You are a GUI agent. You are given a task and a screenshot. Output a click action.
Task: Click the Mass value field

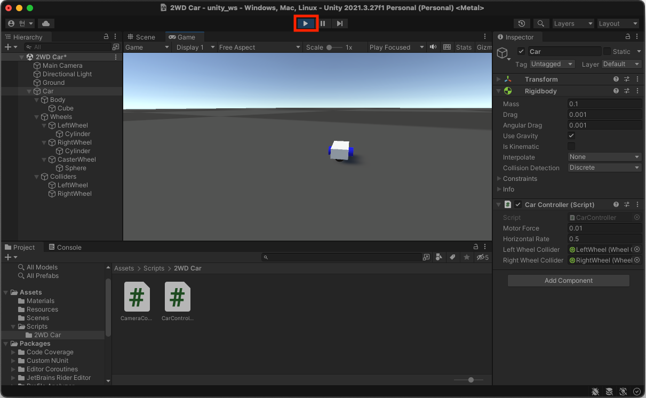(x=604, y=104)
